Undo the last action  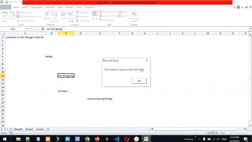11,2
